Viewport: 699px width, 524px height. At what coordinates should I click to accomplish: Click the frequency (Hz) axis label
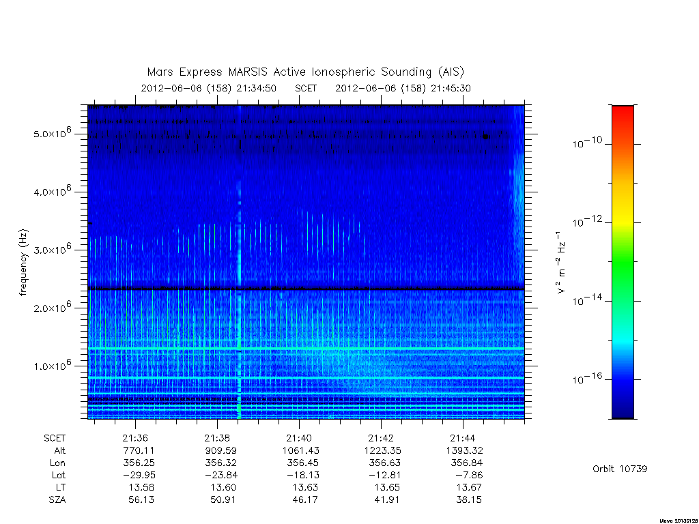click(23, 263)
